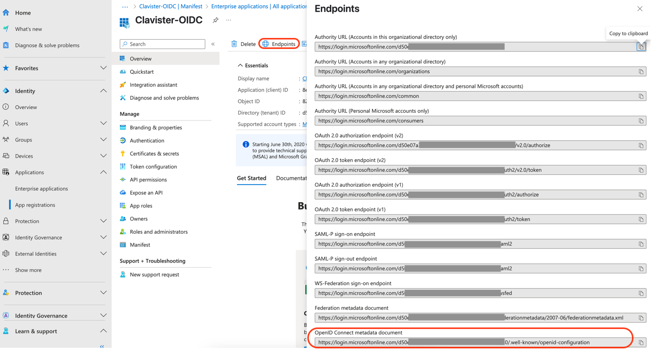Open New support request
The image size is (653, 349).
pos(154,274)
